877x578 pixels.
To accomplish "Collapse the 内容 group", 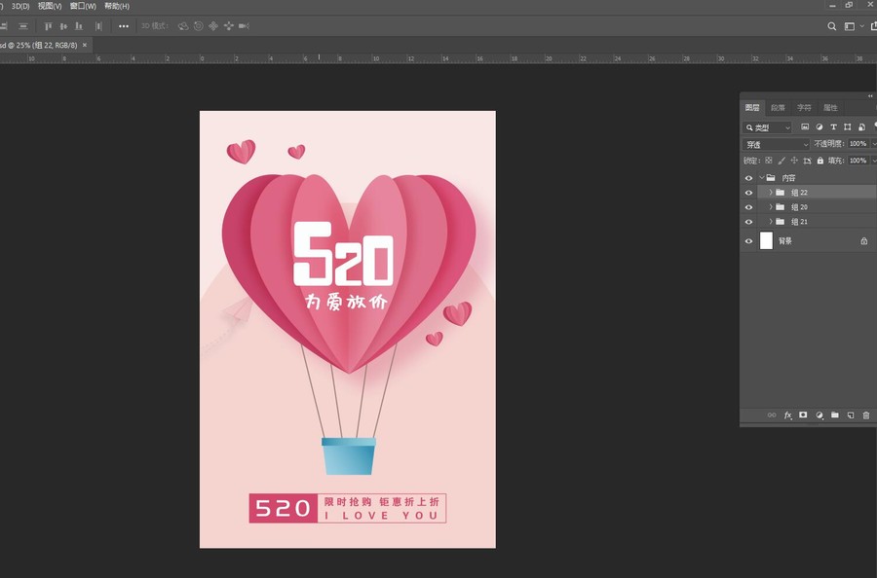I will point(762,178).
